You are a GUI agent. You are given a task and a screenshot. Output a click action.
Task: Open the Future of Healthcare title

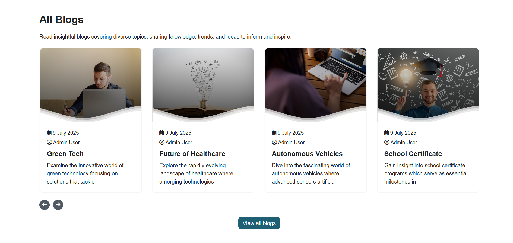coord(192,154)
